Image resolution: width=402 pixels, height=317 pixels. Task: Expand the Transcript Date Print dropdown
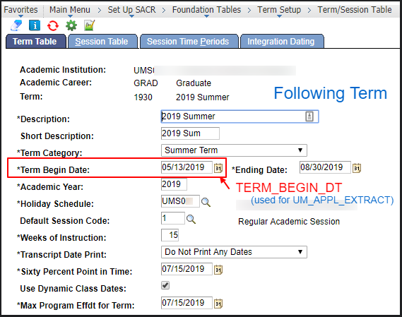[x=234, y=252]
